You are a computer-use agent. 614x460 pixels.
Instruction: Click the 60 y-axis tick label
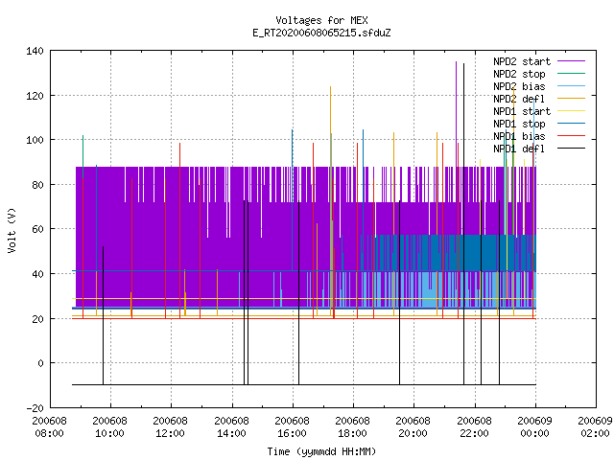(x=38, y=229)
